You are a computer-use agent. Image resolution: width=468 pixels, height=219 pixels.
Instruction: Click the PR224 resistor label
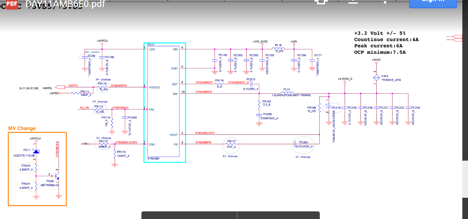26,183
